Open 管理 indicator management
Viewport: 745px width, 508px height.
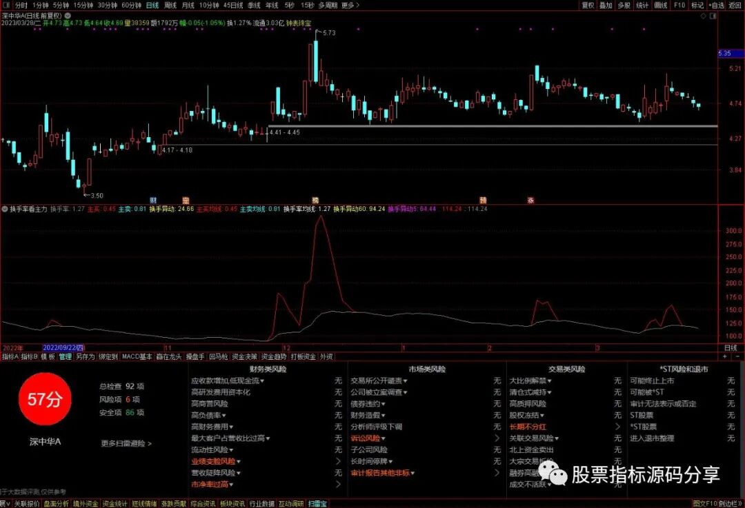pyautogui.click(x=65, y=356)
